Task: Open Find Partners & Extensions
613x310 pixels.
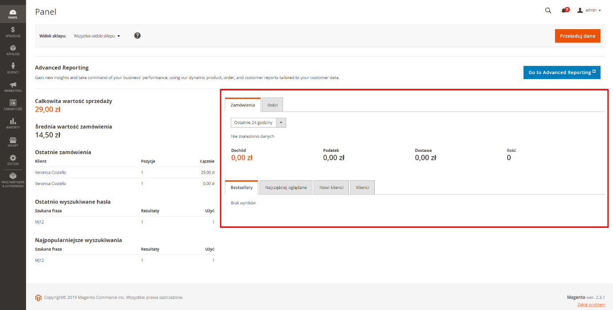Action: pos(13,180)
